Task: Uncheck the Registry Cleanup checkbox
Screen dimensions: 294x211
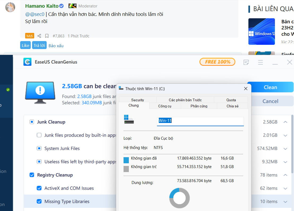Action: pos(32,175)
